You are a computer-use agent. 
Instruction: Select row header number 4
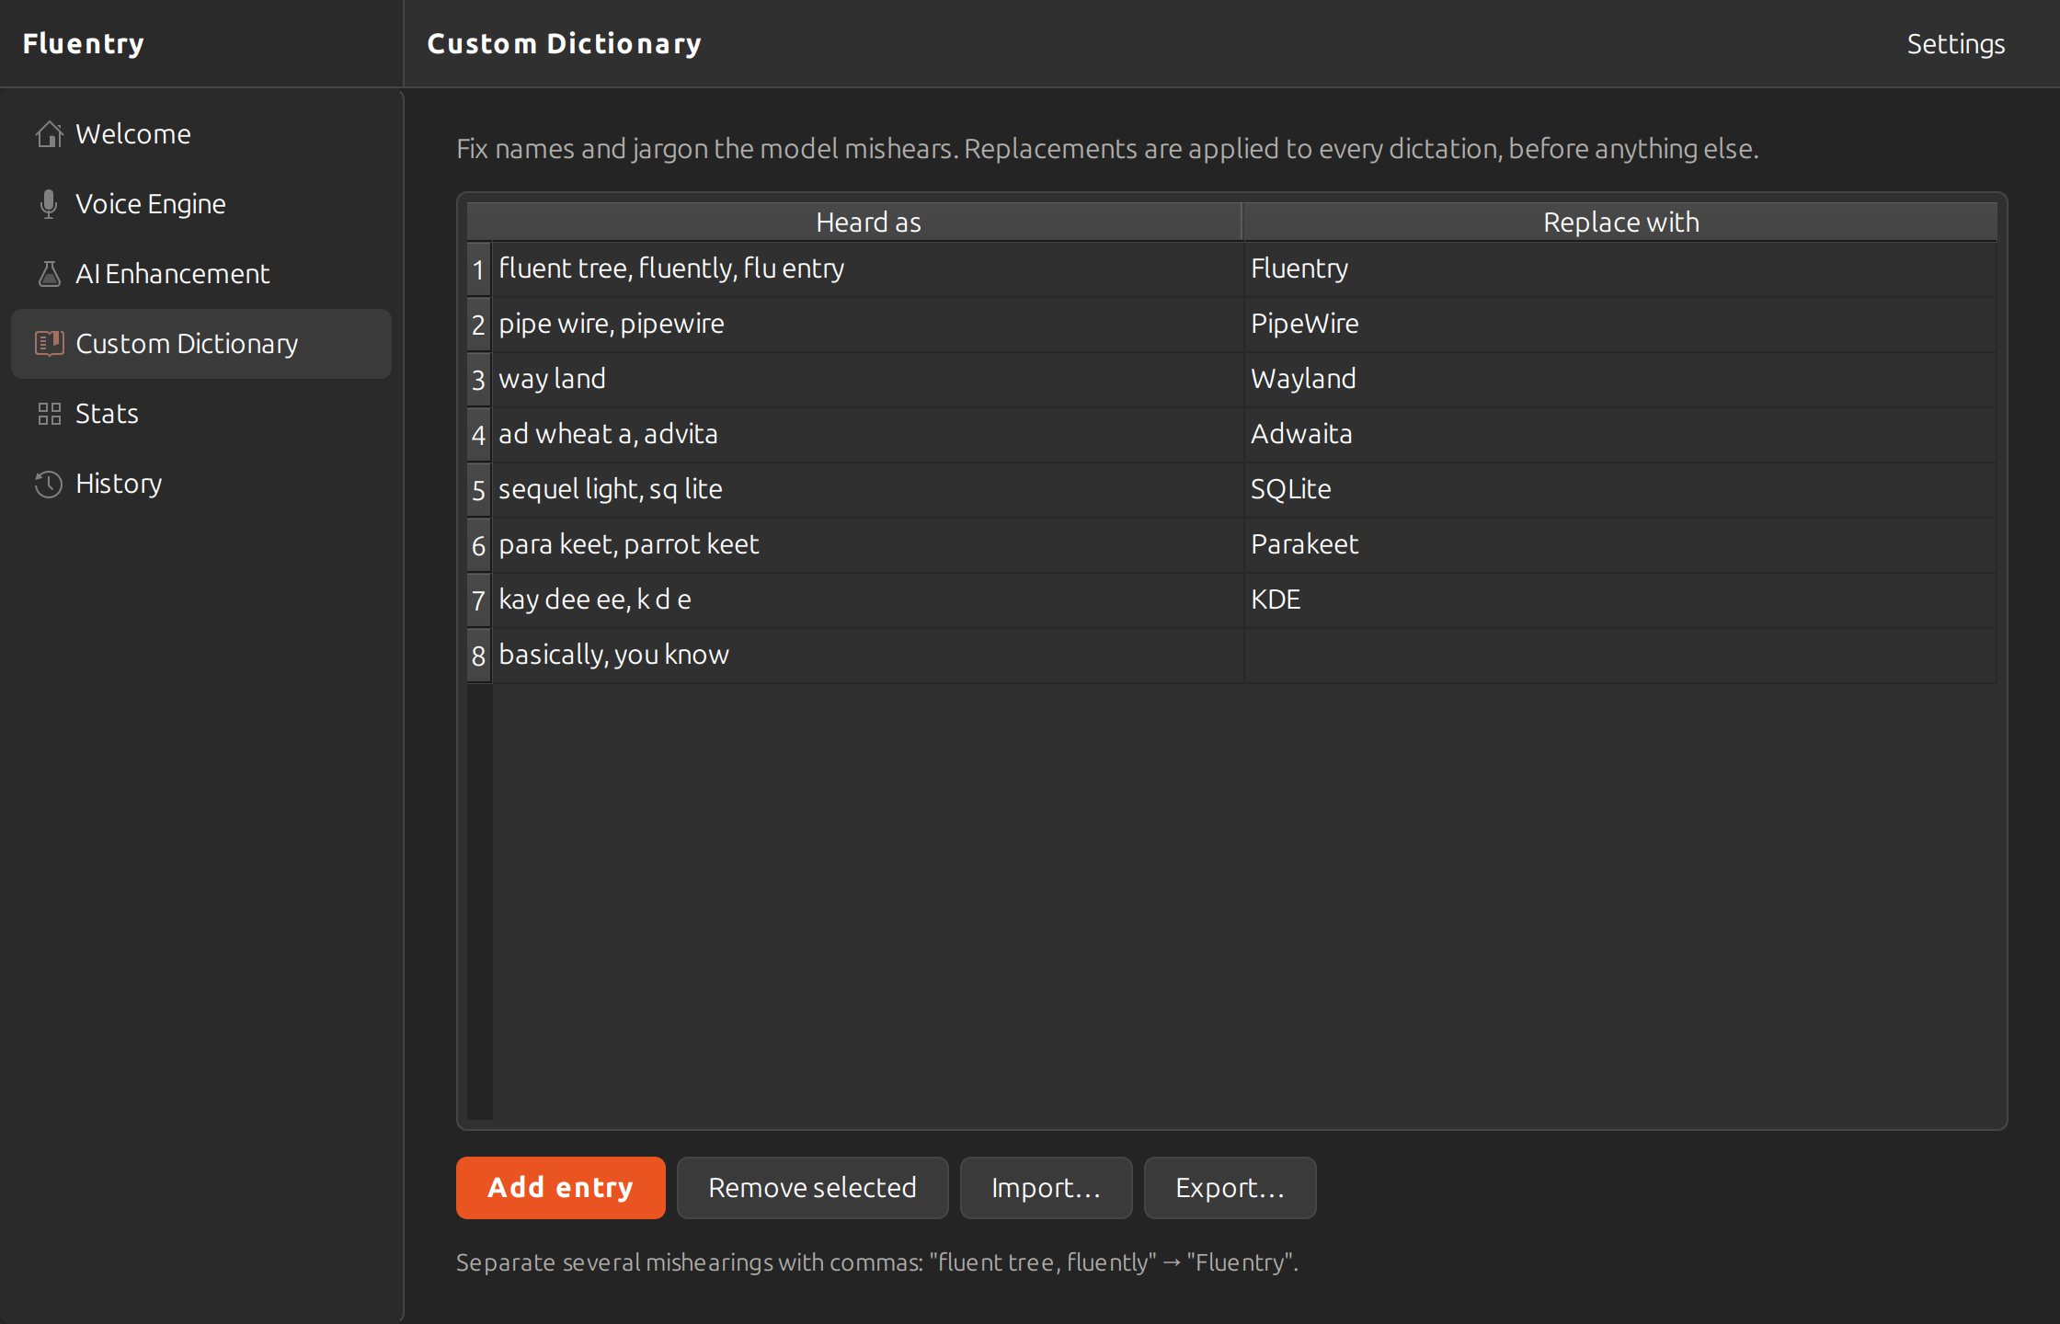[x=479, y=435]
